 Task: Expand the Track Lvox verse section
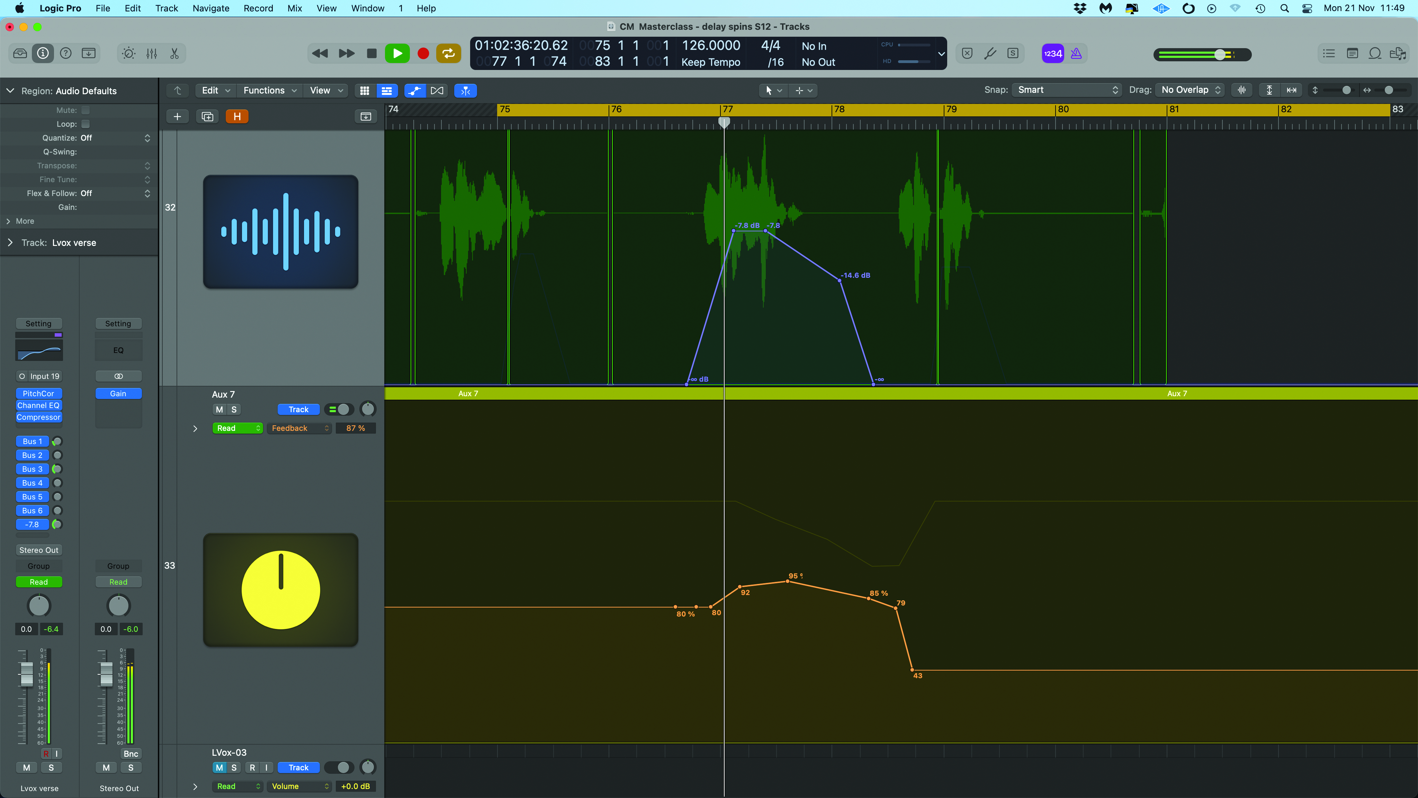(x=10, y=243)
